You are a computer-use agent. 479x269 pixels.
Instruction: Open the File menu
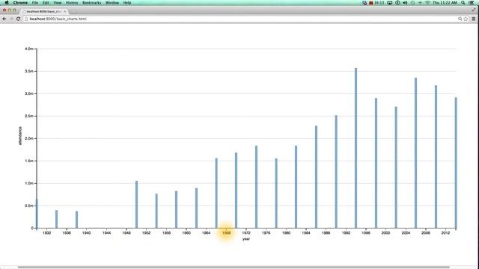35,2
